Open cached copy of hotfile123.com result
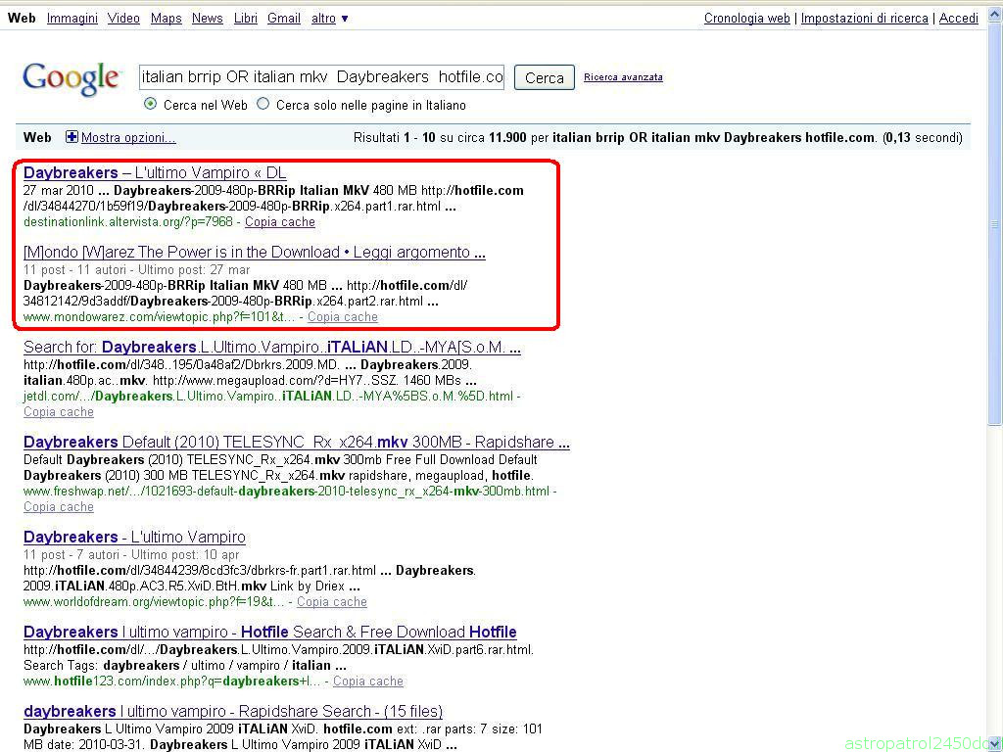The width and height of the screenshot is (1003, 752). click(x=368, y=681)
